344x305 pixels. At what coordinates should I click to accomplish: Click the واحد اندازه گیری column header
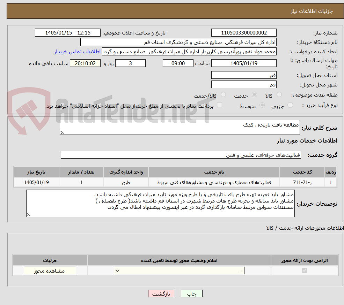point(126,172)
